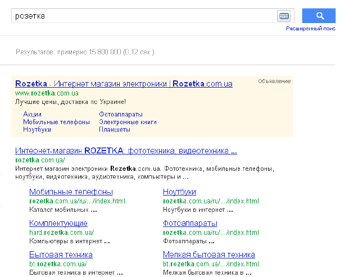Click the snippet "Каталог мобильных ..."
The height and width of the screenshot is (277, 345).
click(x=63, y=210)
